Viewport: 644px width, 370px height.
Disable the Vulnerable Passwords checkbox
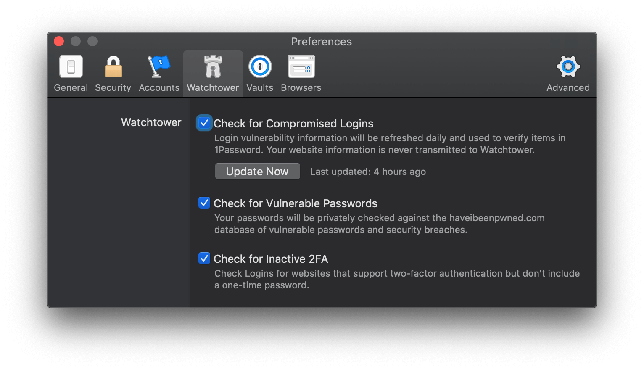204,203
